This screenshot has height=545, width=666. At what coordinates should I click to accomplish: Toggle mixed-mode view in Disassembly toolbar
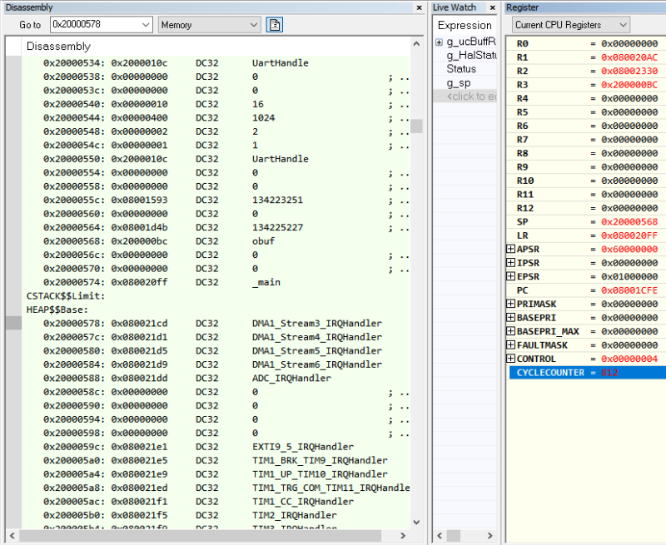[x=274, y=25]
